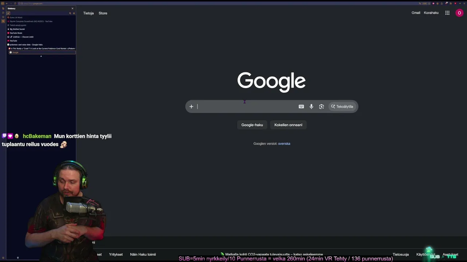Open the Tietosuoja footer link
This screenshot has height=262, width=467.
pos(401,254)
